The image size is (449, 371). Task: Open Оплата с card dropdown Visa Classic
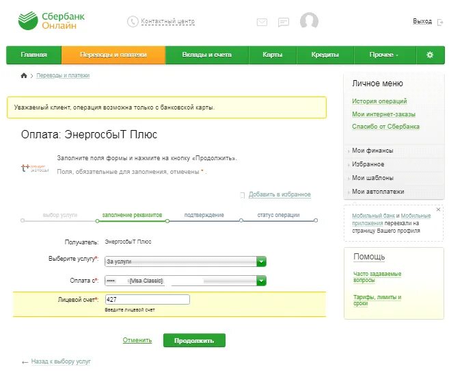pos(185,281)
